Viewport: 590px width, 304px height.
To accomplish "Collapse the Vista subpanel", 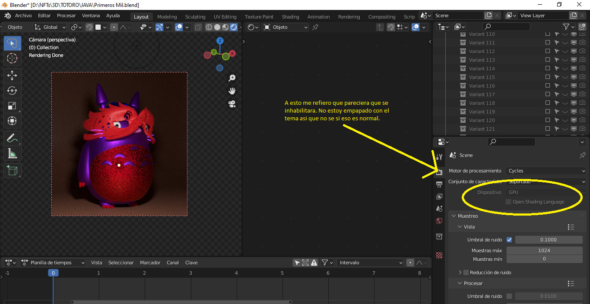I will (x=460, y=227).
